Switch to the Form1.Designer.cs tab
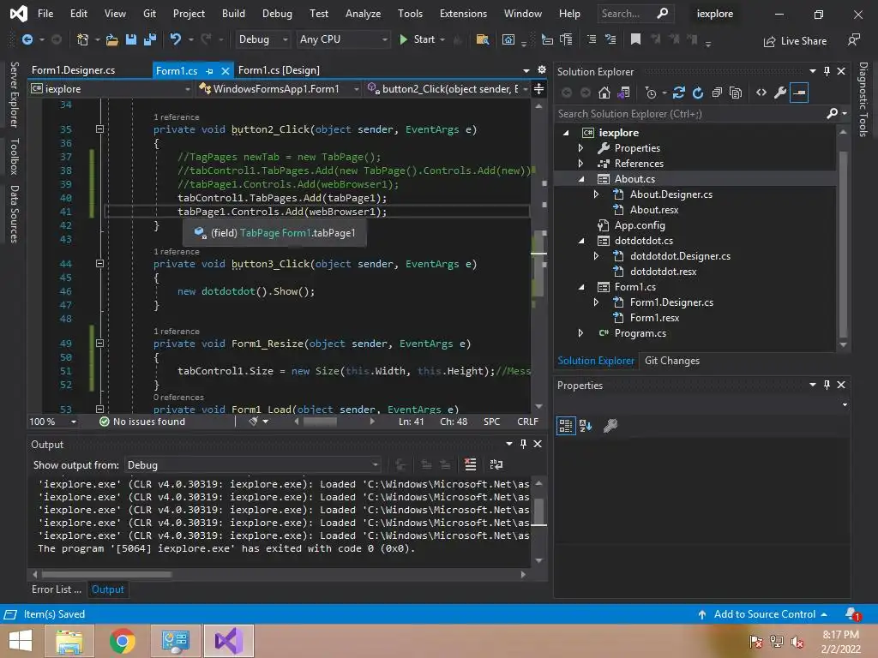Image resolution: width=878 pixels, height=658 pixels. tap(74, 70)
